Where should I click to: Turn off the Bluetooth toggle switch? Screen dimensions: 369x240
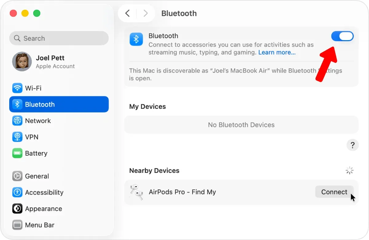342,36
